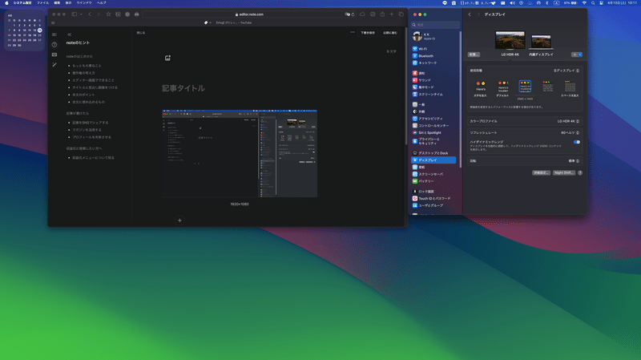The width and height of the screenshot is (641, 360).
Task: Click the help question-mark icon in note sidebar
Action: pos(54,45)
